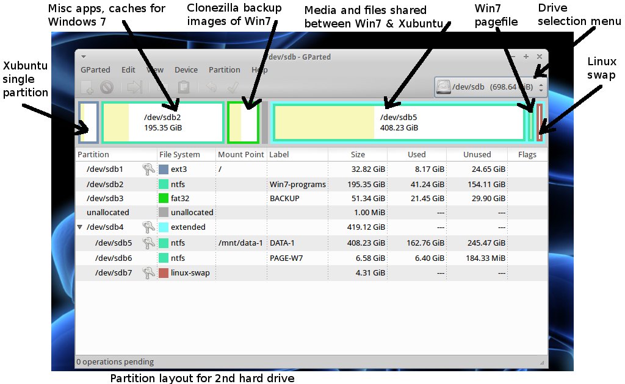The image size is (625, 384).
Task: Click the Undo last operation icon
Action: click(x=211, y=87)
